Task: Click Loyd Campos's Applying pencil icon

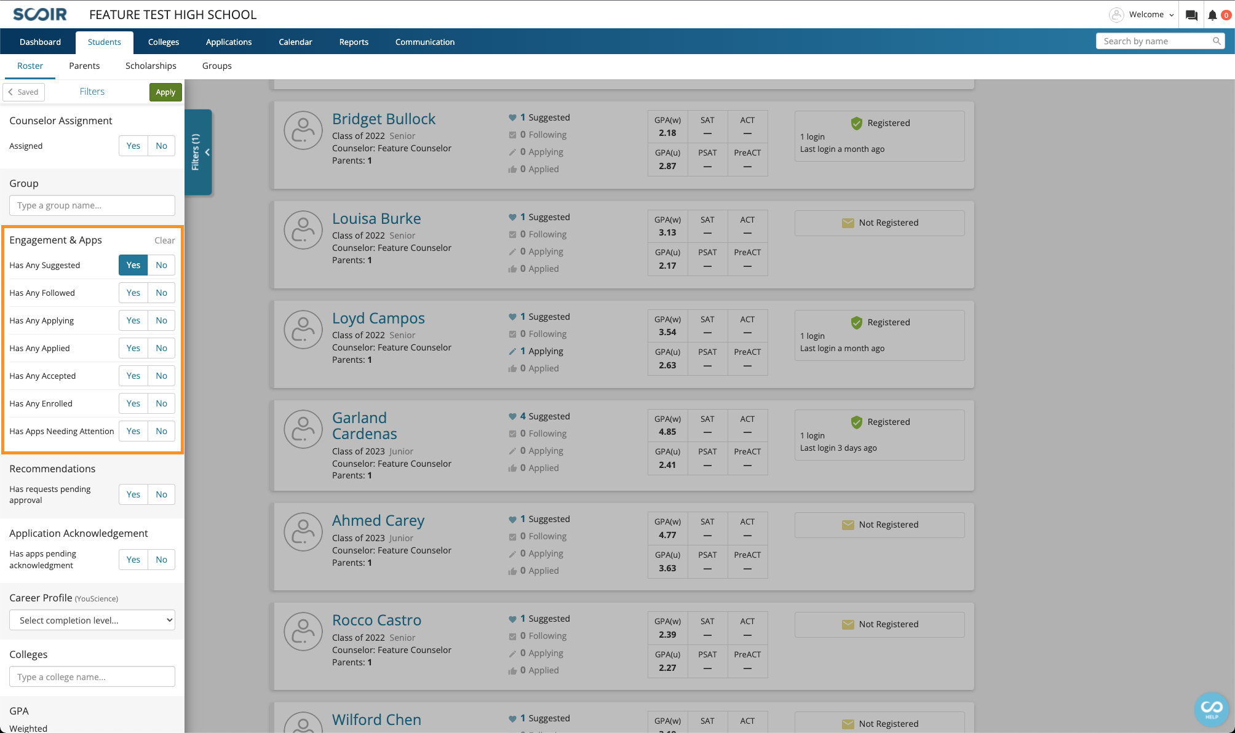Action: 512,351
